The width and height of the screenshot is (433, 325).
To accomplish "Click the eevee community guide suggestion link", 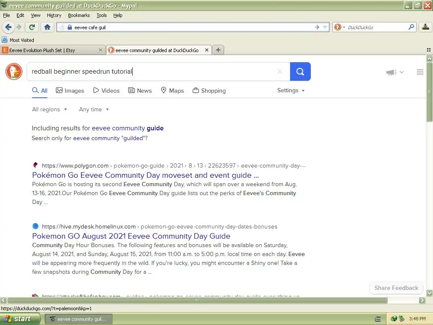I will pyautogui.click(x=128, y=128).
